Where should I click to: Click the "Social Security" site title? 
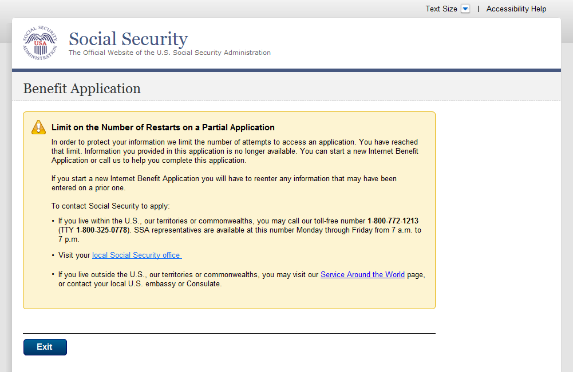[128, 39]
